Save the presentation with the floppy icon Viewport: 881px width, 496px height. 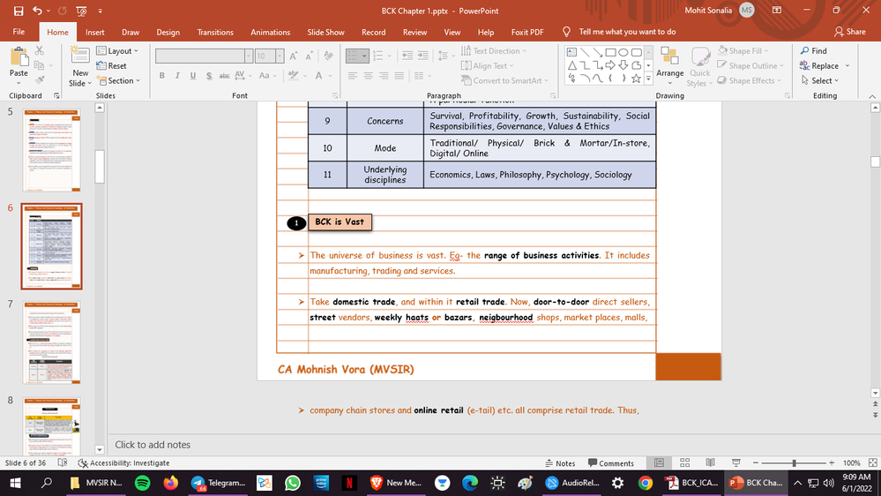(19, 11)
